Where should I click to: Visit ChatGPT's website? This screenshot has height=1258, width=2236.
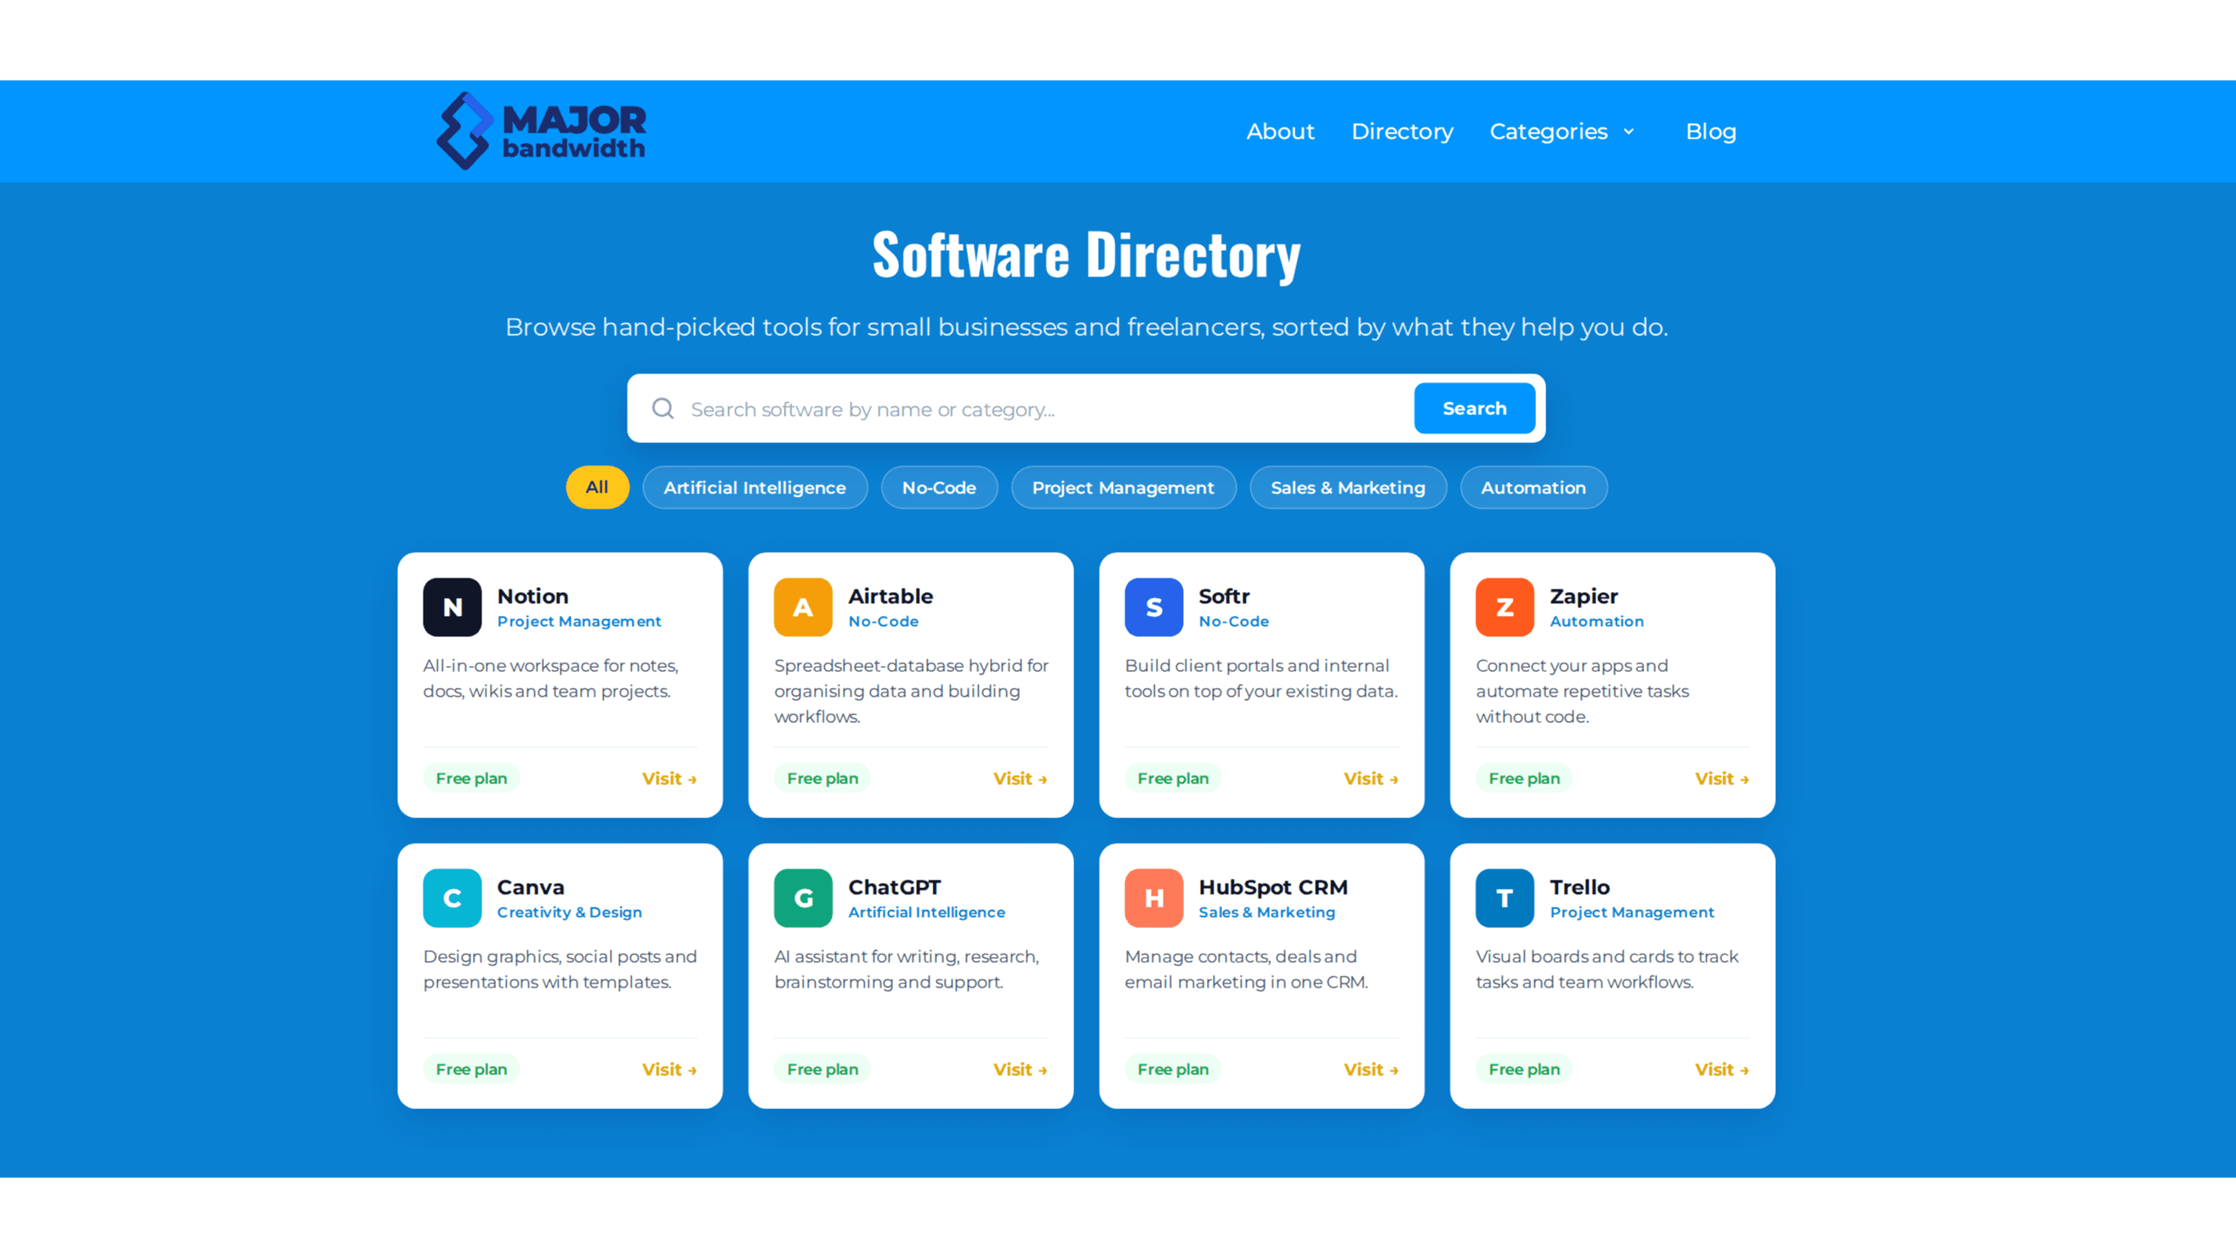point(1020,1070)
